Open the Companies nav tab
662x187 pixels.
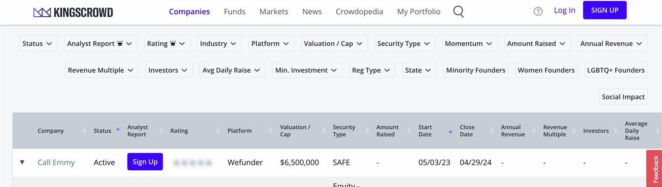coord(189,12)
